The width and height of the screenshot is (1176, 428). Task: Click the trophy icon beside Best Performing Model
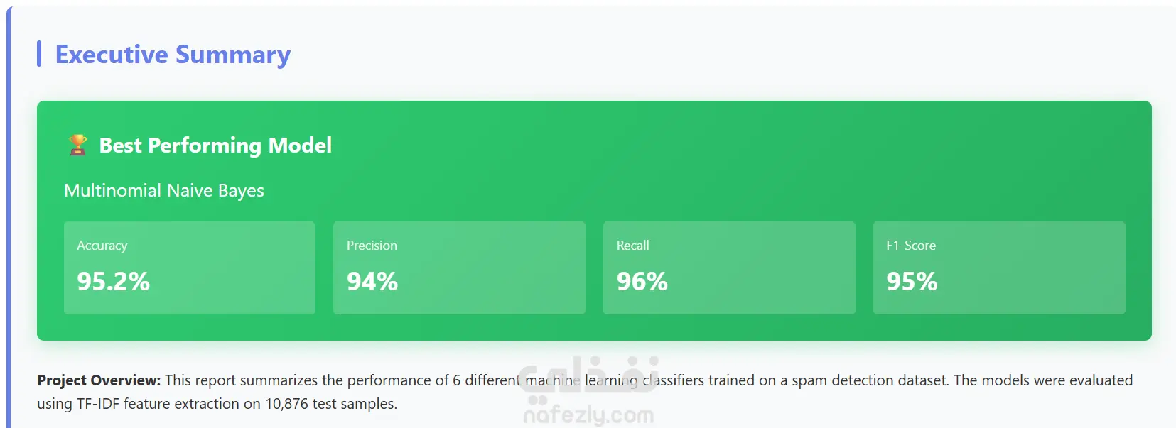coord(78,145)
